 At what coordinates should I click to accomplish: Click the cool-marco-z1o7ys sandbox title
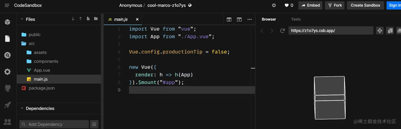[167, 5]
